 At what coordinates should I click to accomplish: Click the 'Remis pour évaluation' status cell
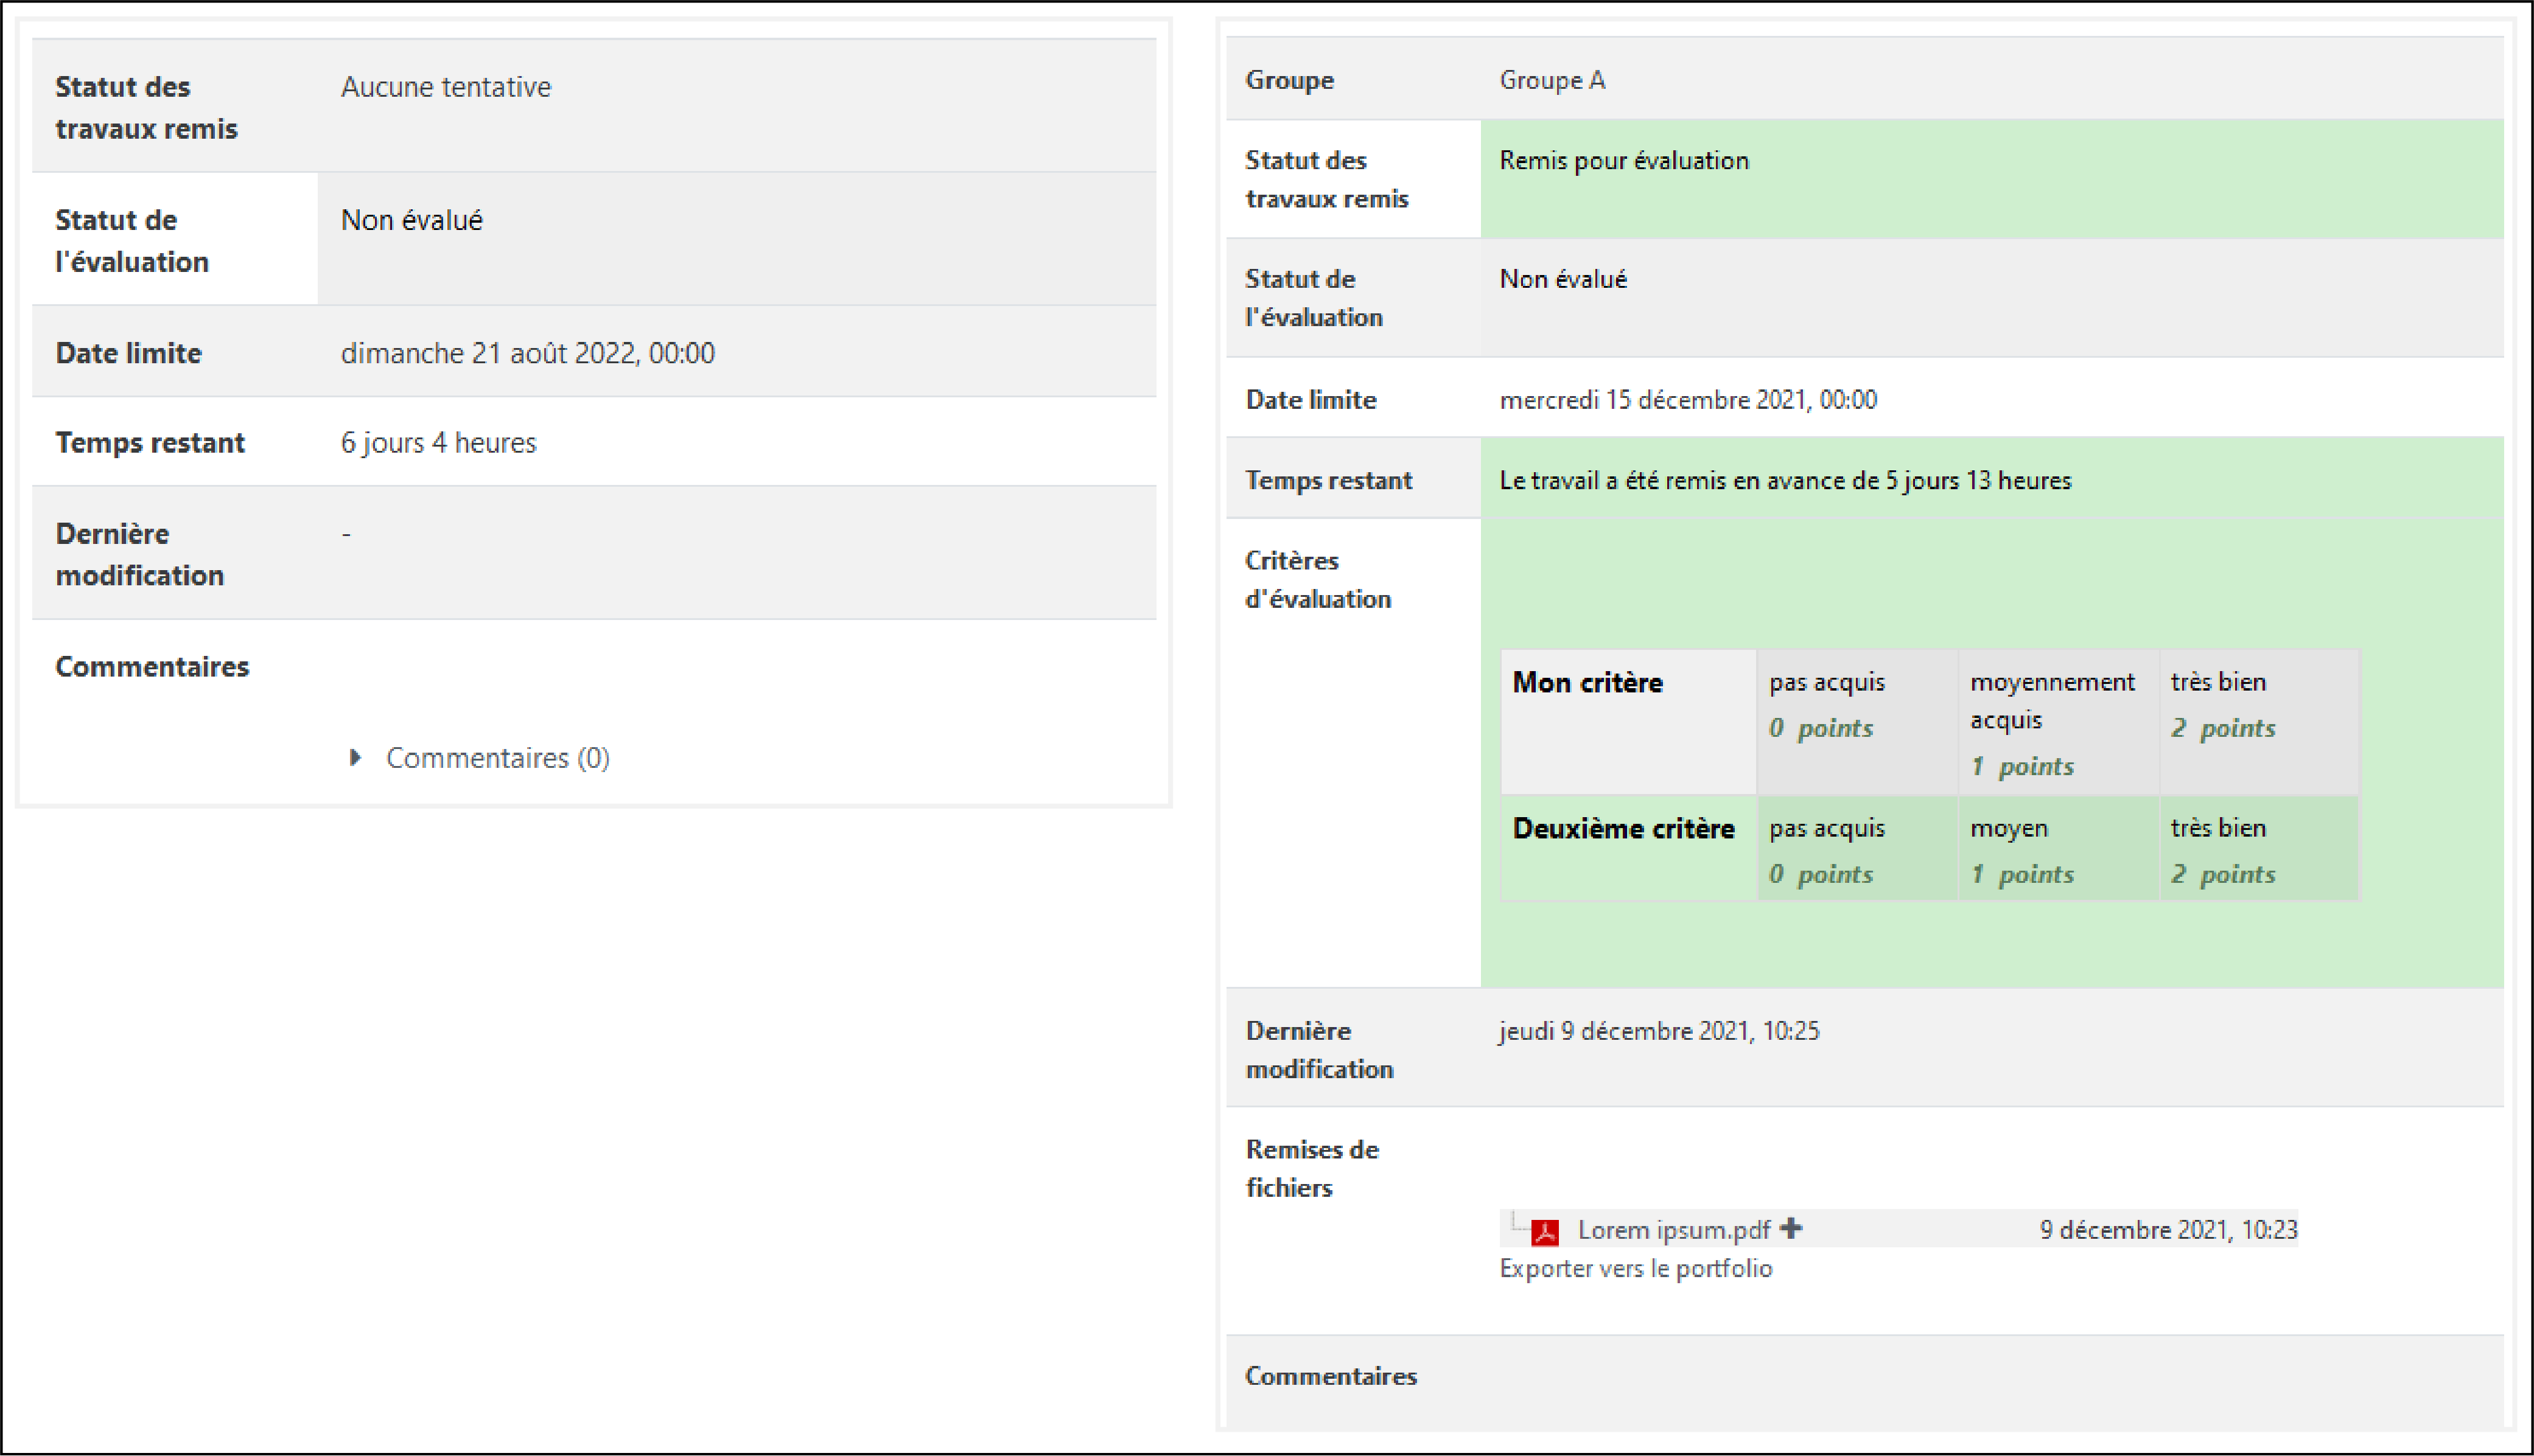click(x=1623, y=161)
